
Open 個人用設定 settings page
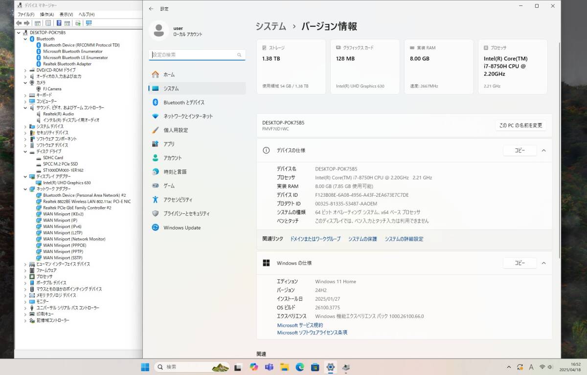197,130
